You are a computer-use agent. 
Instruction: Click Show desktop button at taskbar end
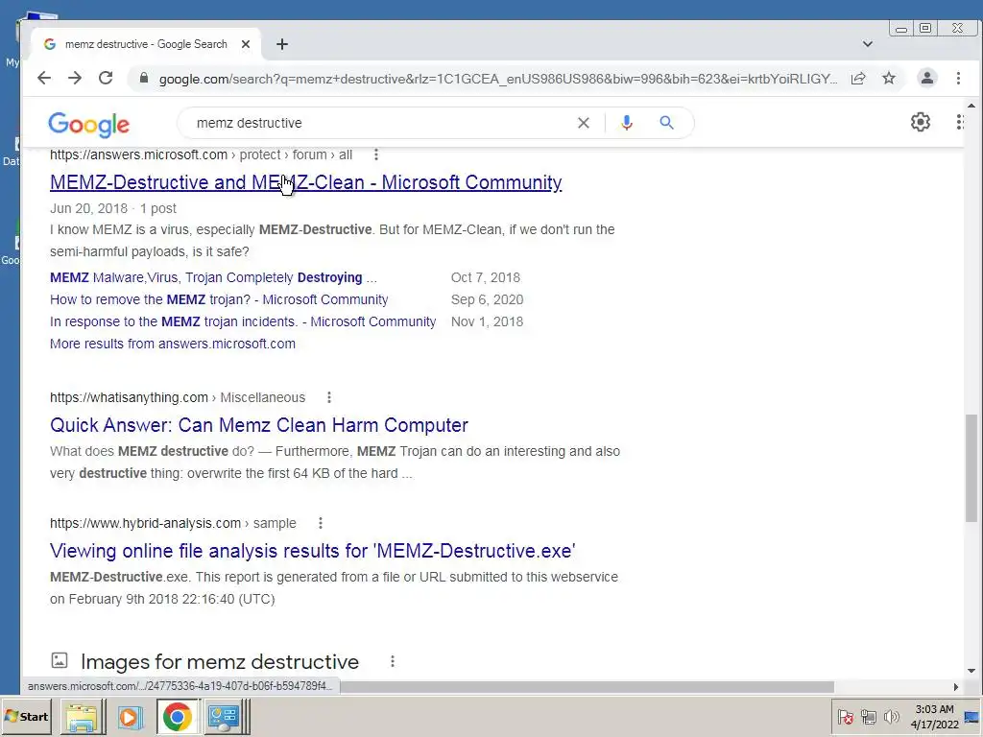(971, 716)
